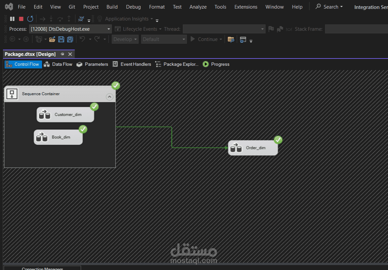The height and width of the screenshot is (270, 388).
Task: Open the Extensions menu
Action: coord(246,7)
